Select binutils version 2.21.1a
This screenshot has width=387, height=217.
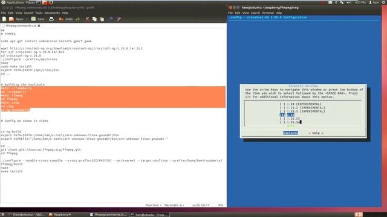pos(290,122)
